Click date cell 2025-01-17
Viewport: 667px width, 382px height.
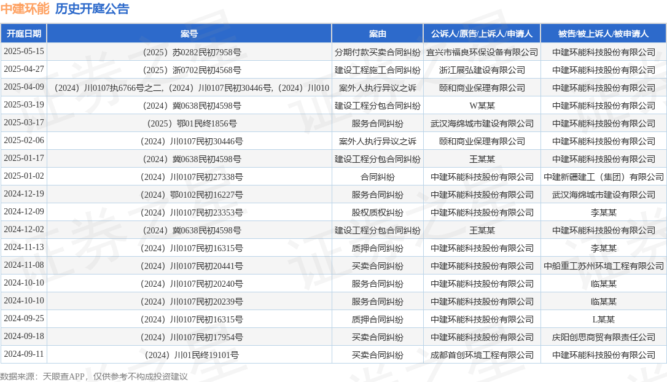pyautogui.click(x=24, y=158)
